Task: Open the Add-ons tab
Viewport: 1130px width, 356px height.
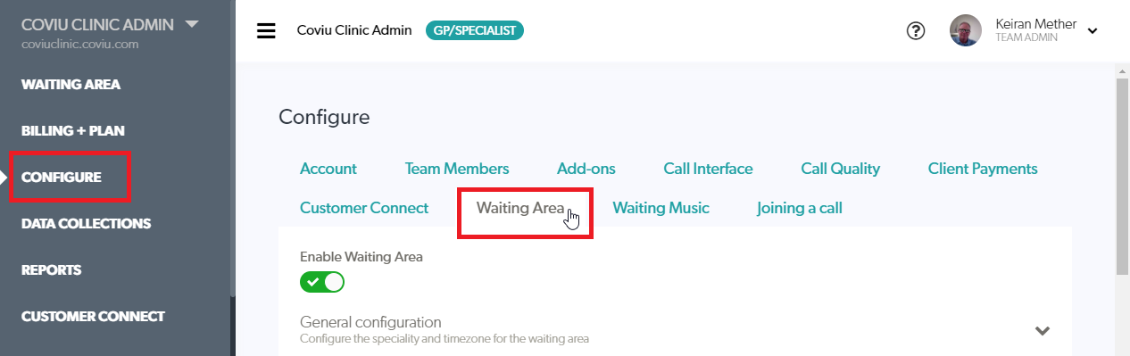Action: coord(586,169)
